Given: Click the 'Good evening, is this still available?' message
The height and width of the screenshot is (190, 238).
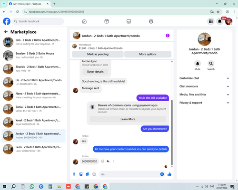Looking at the screenshot, I should pos(103,81).
